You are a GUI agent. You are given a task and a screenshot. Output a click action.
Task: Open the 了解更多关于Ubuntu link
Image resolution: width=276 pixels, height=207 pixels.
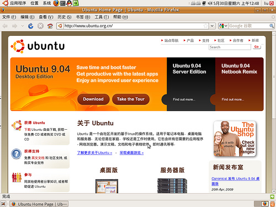tap(94, 153)
